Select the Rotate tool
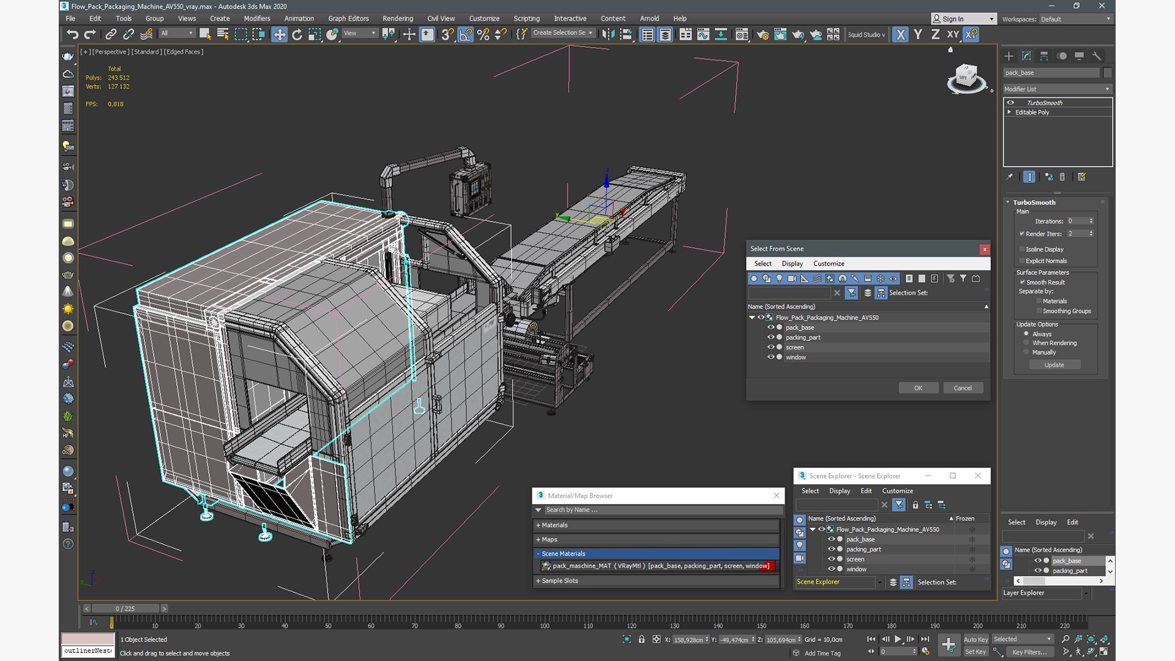The width and height of the screenshot is (1175, 661). (x=297, y=34)
